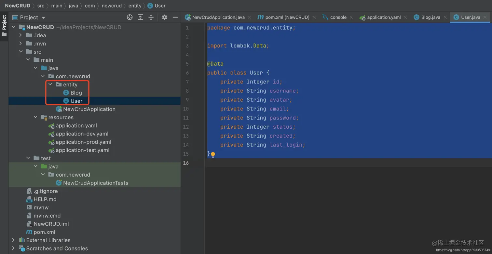Click the NewCrudApplication Spring class icon in tree

click(x=59, y=109)
